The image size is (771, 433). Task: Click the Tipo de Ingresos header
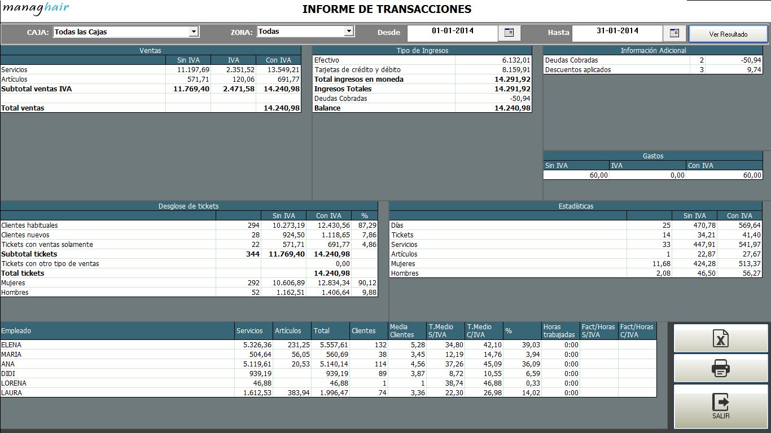click(422, 50)
